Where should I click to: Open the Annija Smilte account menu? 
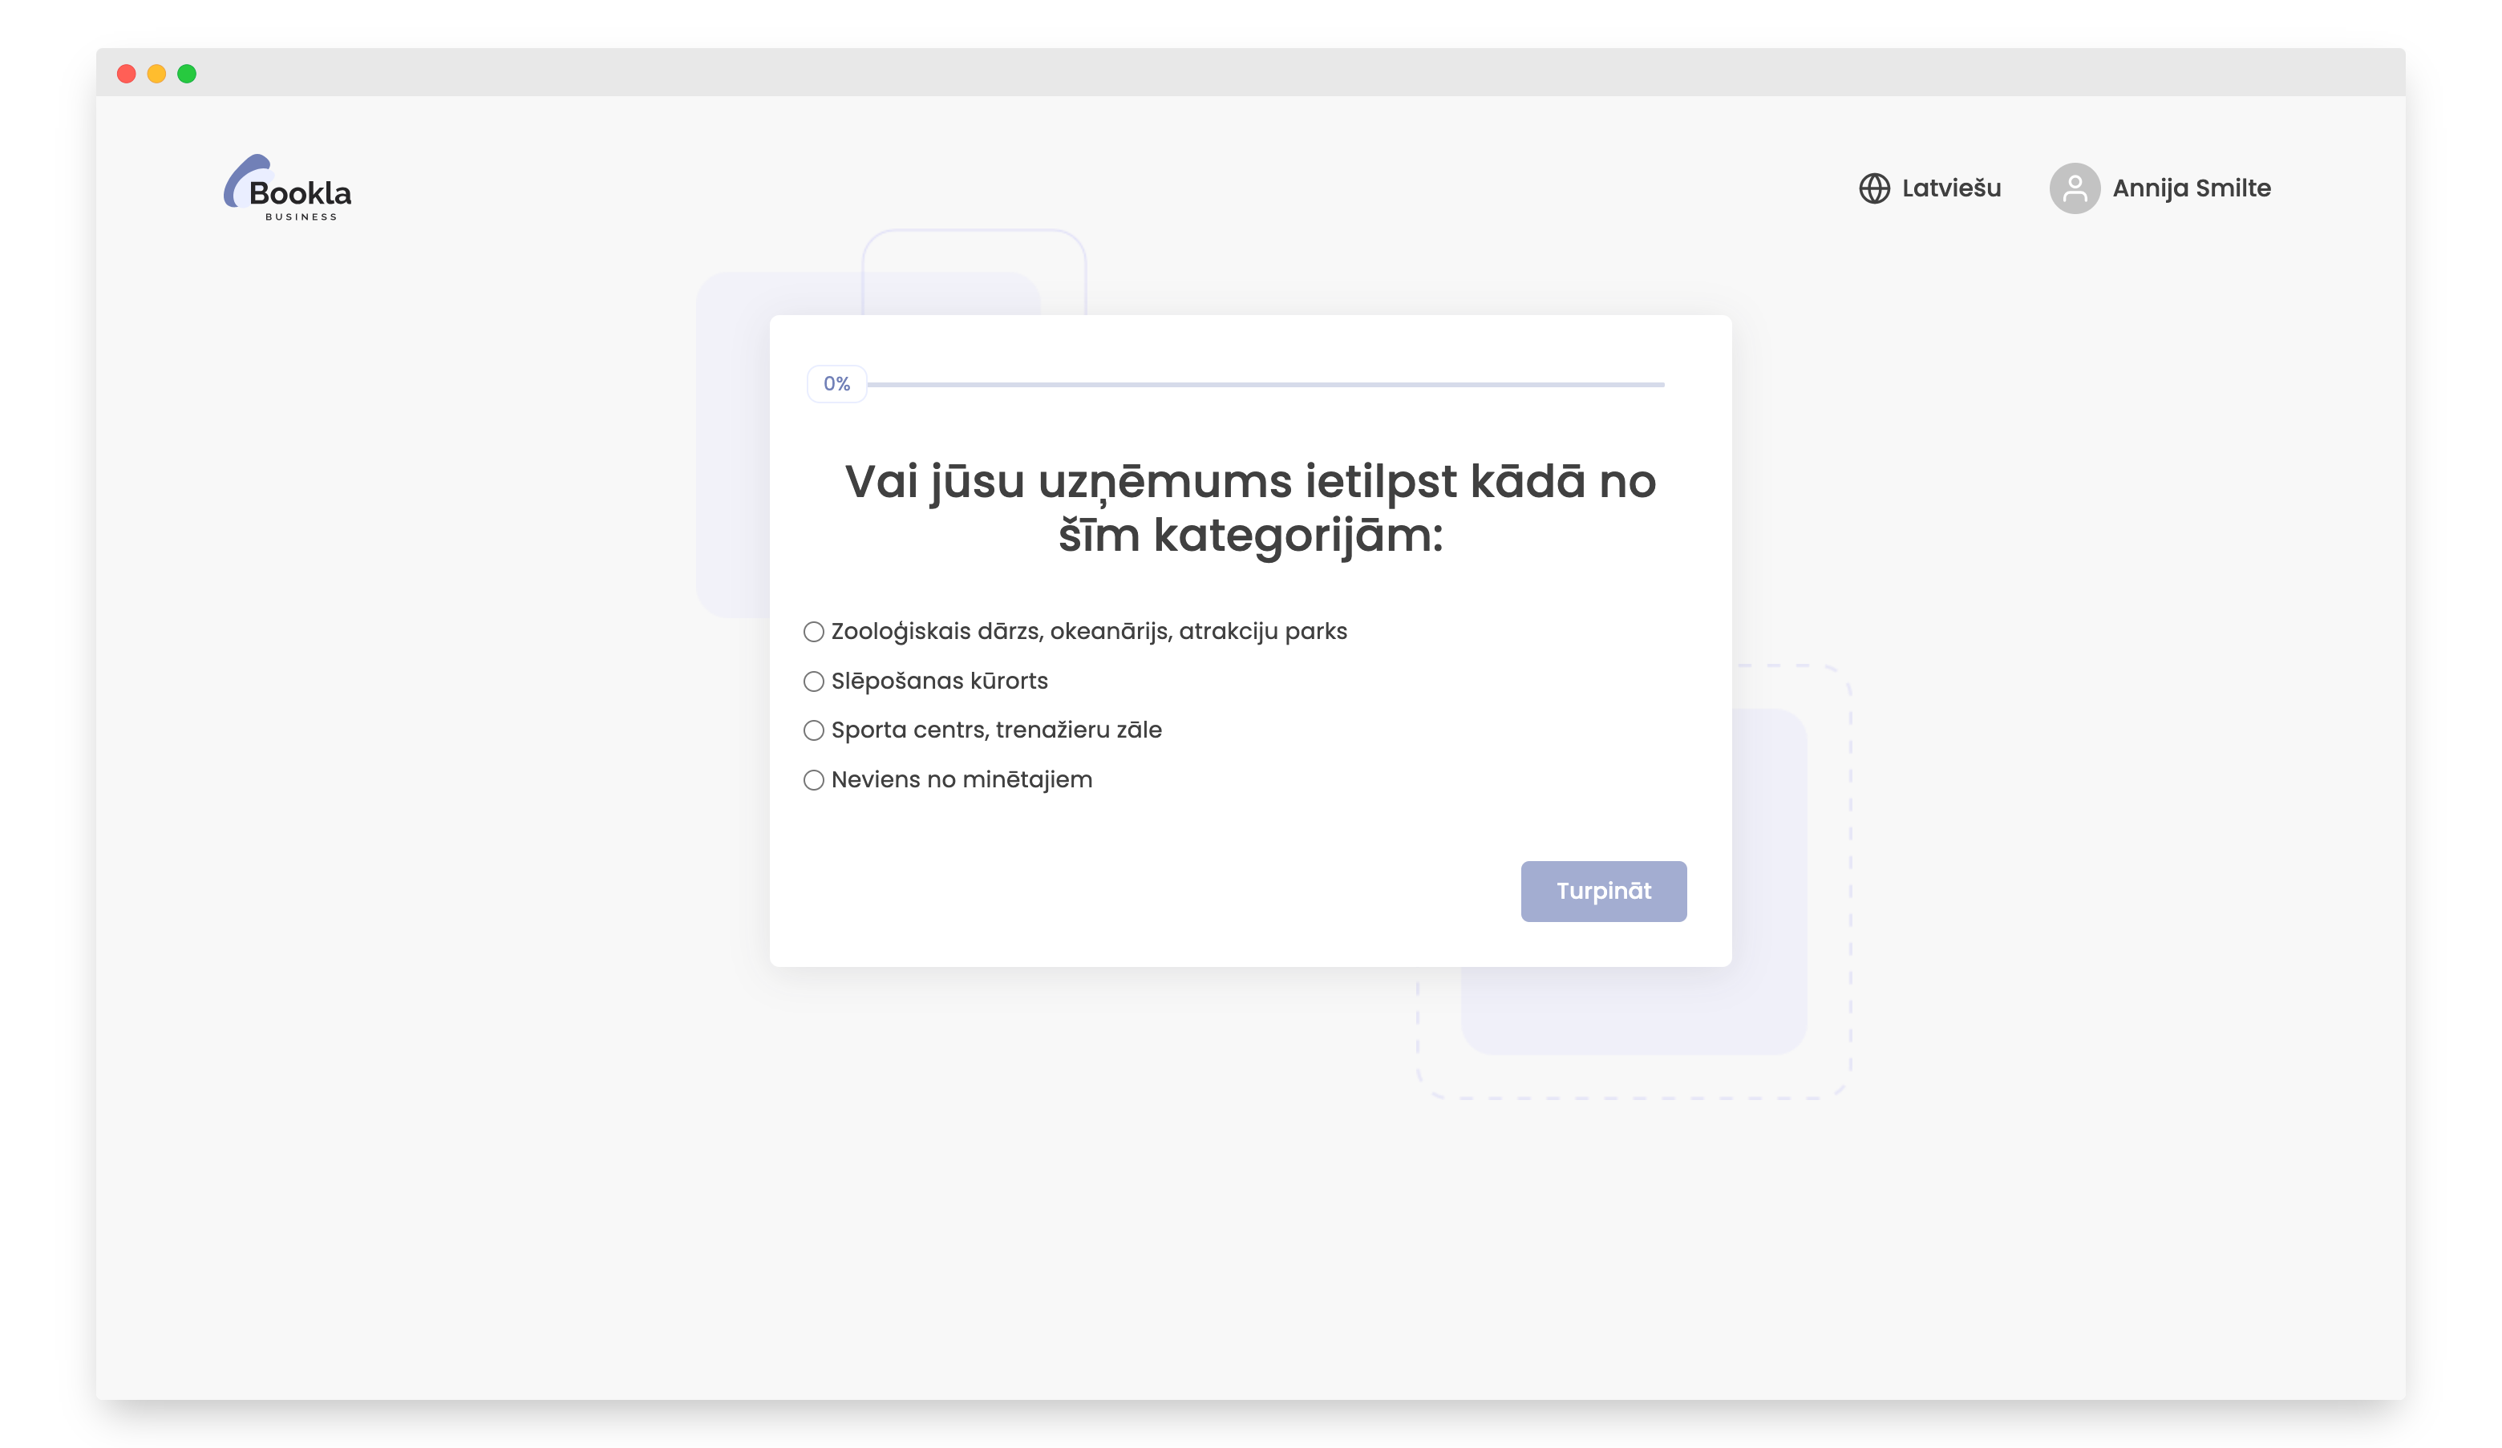click(x=2190, y=188)
